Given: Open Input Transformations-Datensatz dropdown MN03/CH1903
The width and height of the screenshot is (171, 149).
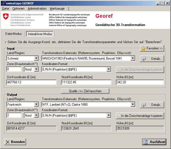Looking at the screenshot, I should (x=133, y=58).
